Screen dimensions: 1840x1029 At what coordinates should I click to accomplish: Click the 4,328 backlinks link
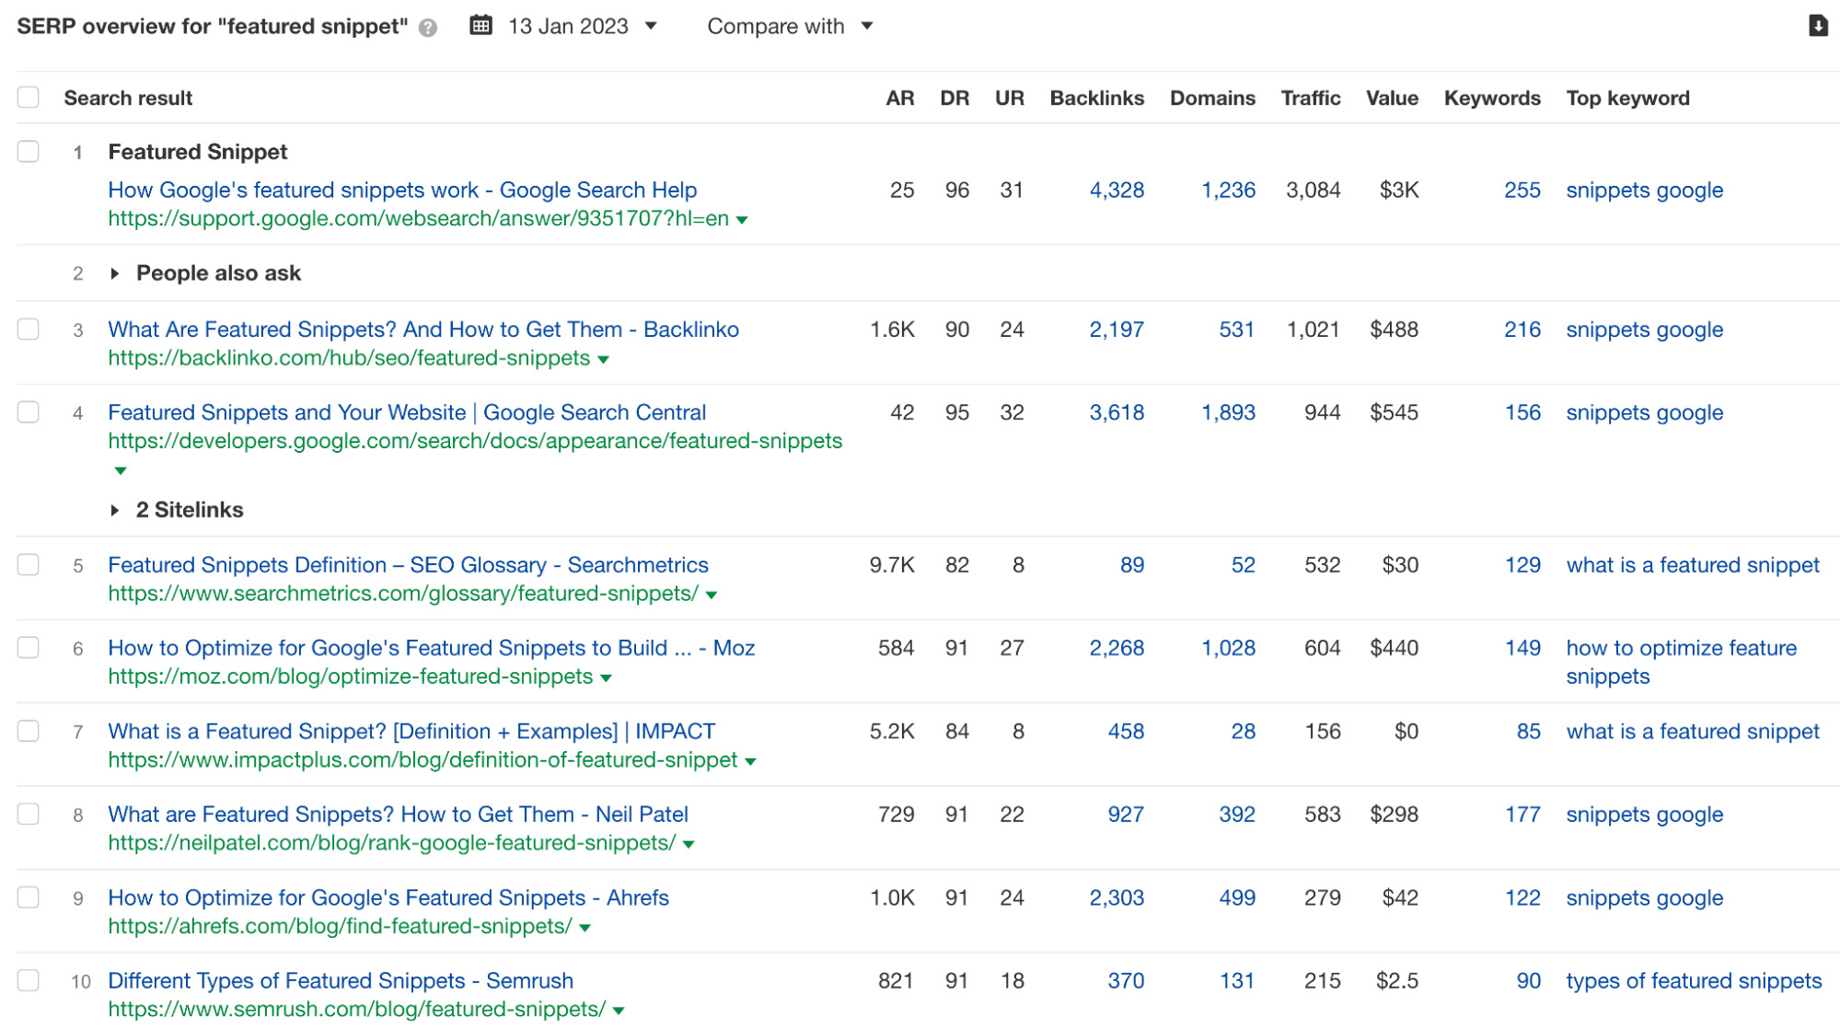click(1116, 190)
